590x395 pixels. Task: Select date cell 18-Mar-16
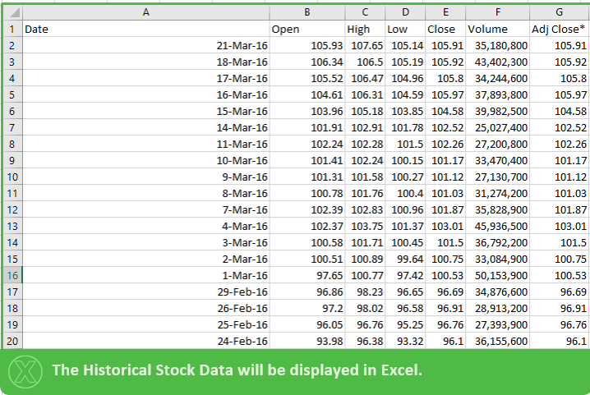pyautogui.click(x=146, y=62)
